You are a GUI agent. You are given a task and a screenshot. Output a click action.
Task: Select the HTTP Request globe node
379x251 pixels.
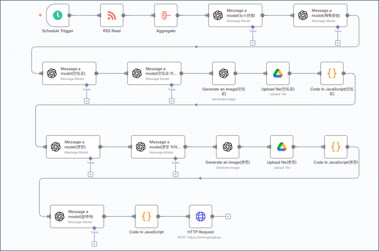tap(201, 217)
